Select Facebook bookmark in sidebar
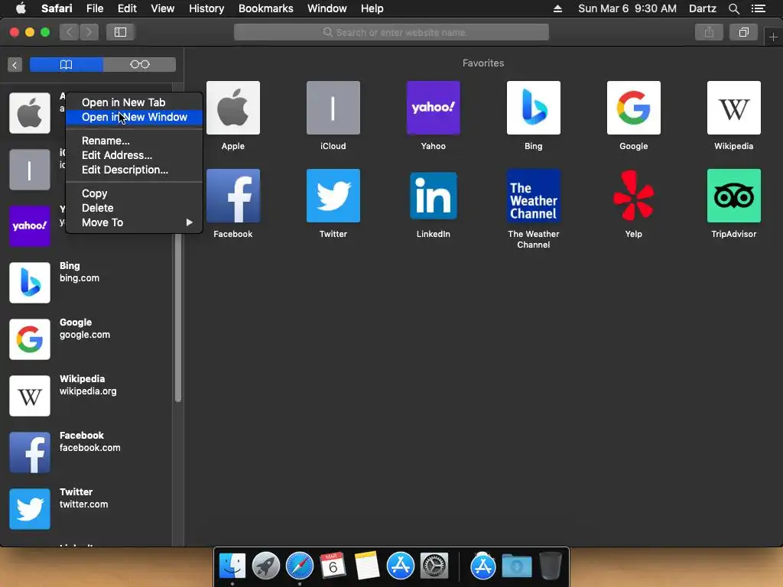Image resolution: width=783 pixels, height=587 pixels. 86,452
